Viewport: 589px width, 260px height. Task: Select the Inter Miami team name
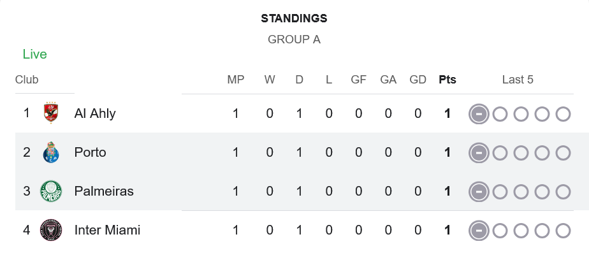point(107,230)
